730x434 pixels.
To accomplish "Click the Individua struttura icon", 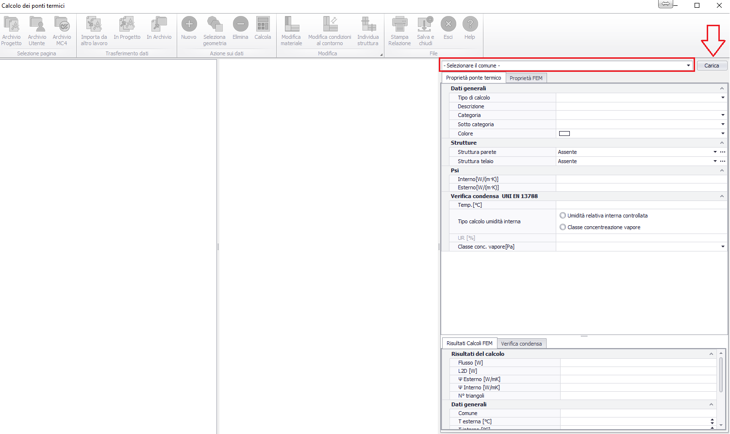I will click(x=368, y=24).
